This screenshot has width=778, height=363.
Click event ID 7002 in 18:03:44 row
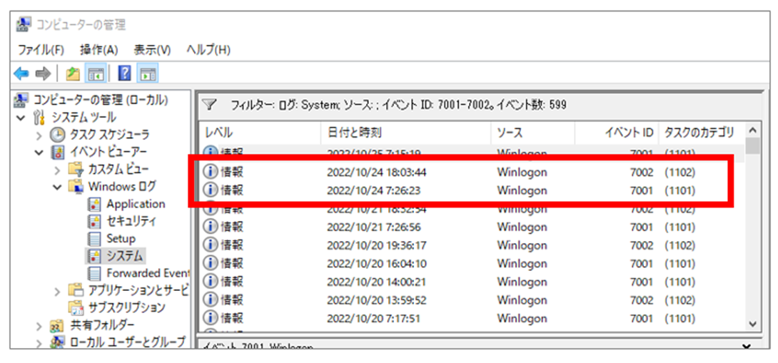point(641,172)
